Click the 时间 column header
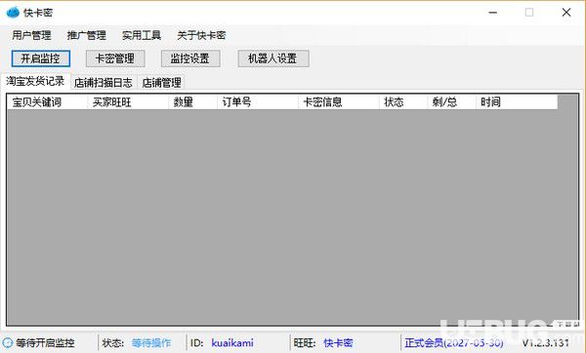Viewport: 586px width, 353px height. pyautogui.click(x=517, y=101)
